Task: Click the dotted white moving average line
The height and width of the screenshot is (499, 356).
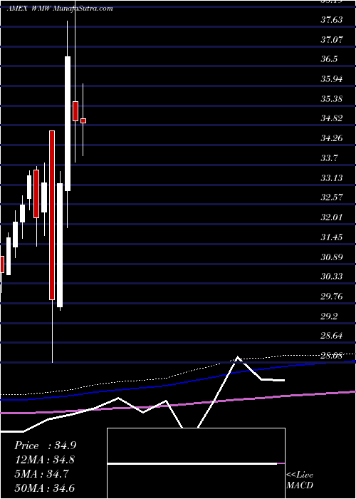Action: (178, 376)
